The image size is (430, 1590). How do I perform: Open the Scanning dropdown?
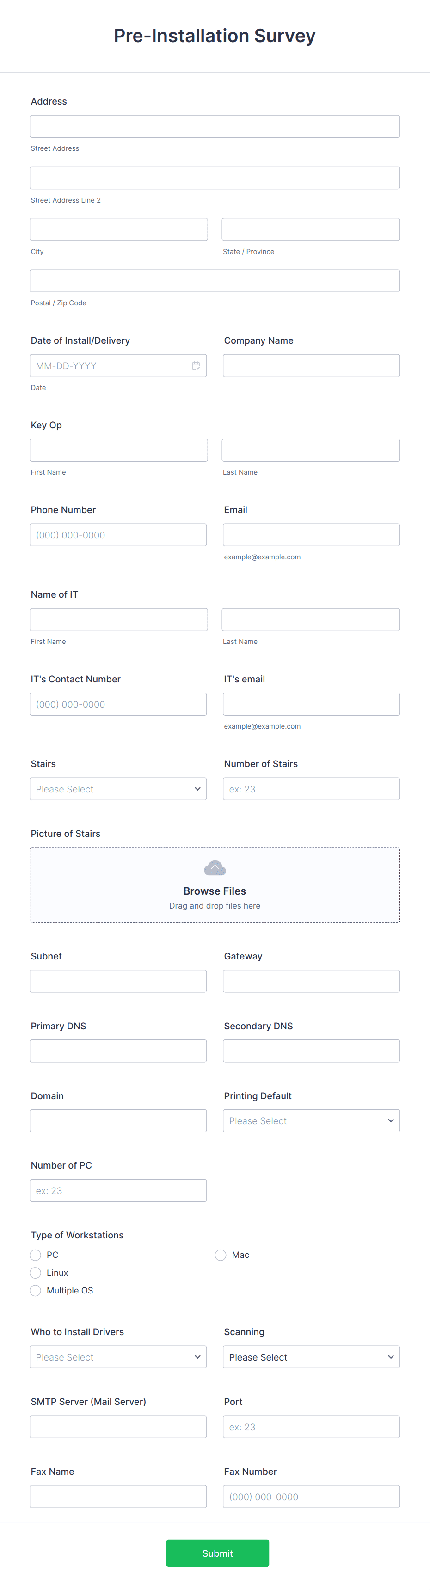(x=311, y=1357)
